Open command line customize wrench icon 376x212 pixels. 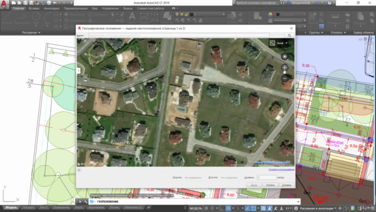coord(86,201)
